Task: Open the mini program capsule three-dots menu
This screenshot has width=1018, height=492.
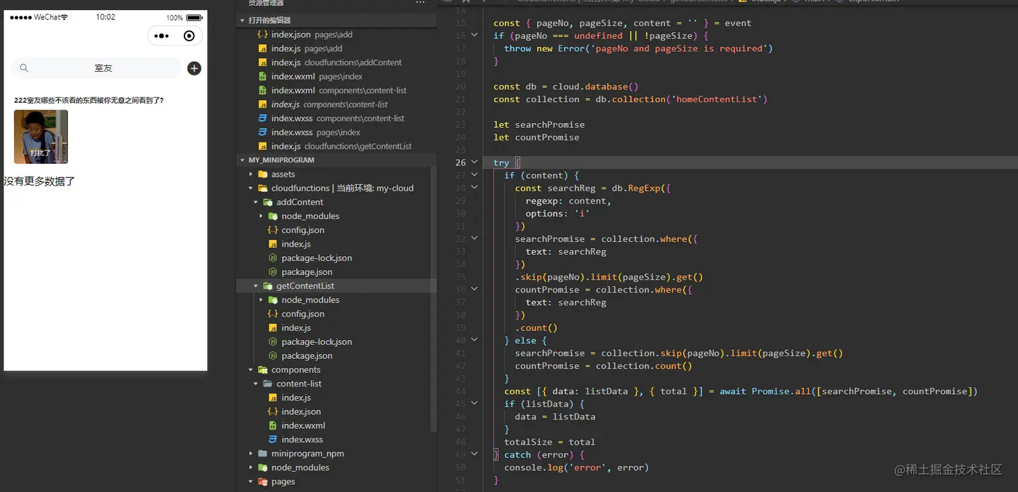Action: 162,36
